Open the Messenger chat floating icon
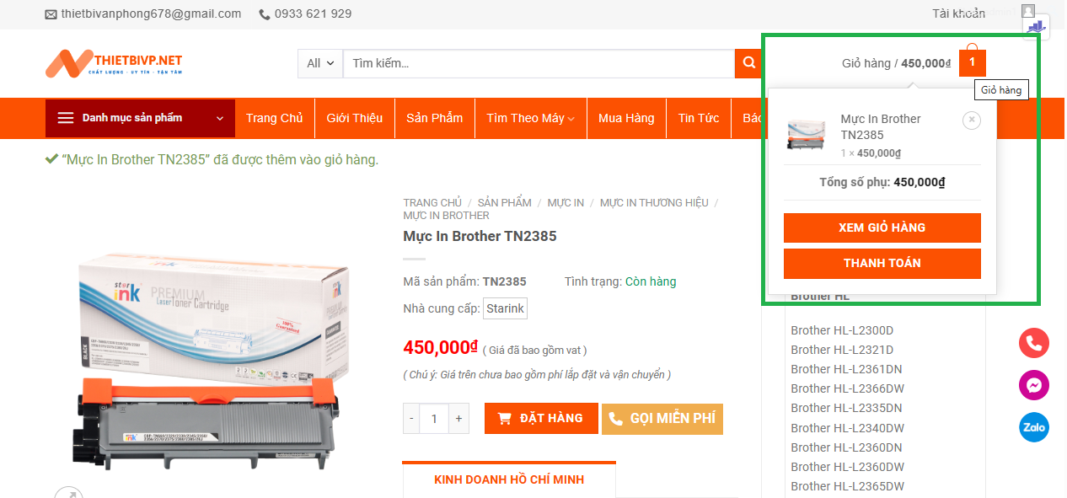Screen dimensions: 1067x498 (x=1033, y=385)
